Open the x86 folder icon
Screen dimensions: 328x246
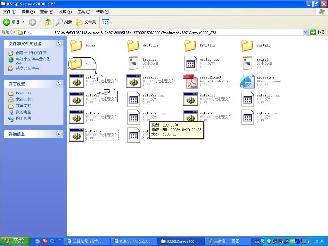76,63
